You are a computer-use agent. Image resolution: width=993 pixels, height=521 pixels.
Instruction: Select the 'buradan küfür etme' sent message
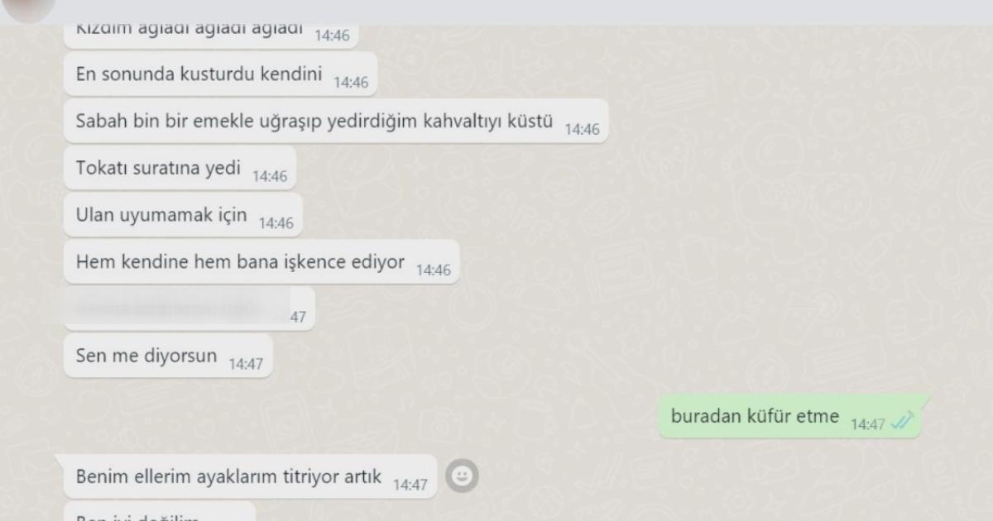[789, 417]
